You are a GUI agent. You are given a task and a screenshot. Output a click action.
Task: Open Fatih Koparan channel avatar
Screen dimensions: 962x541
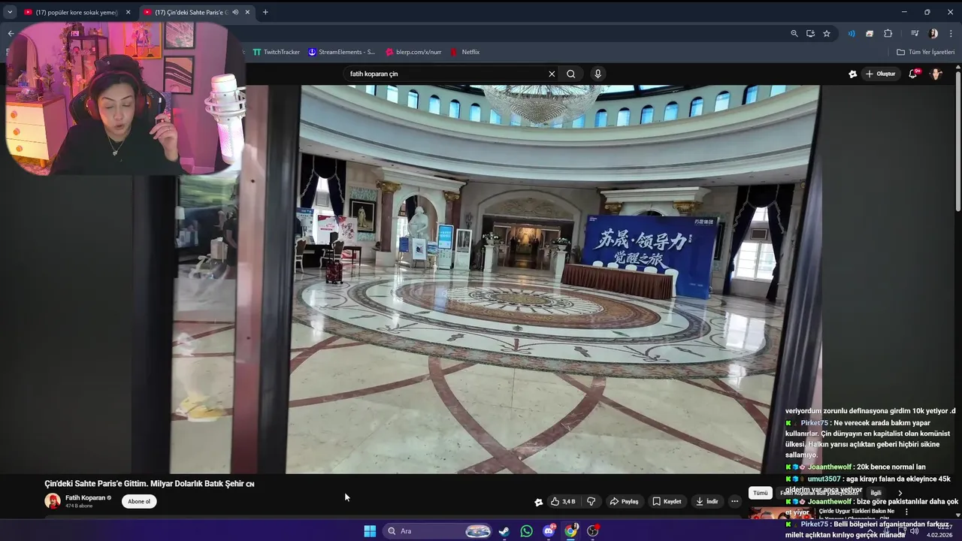pos(53,501)
